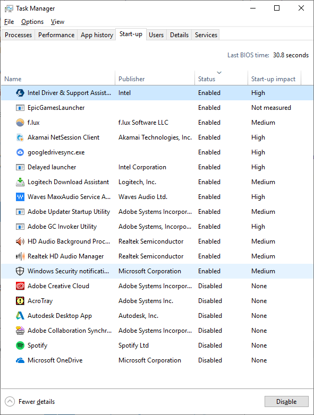Image resolution: width=314 pixels, height=415 pixels.
Task: Sort by the Status column header
Action: [221, 78]
